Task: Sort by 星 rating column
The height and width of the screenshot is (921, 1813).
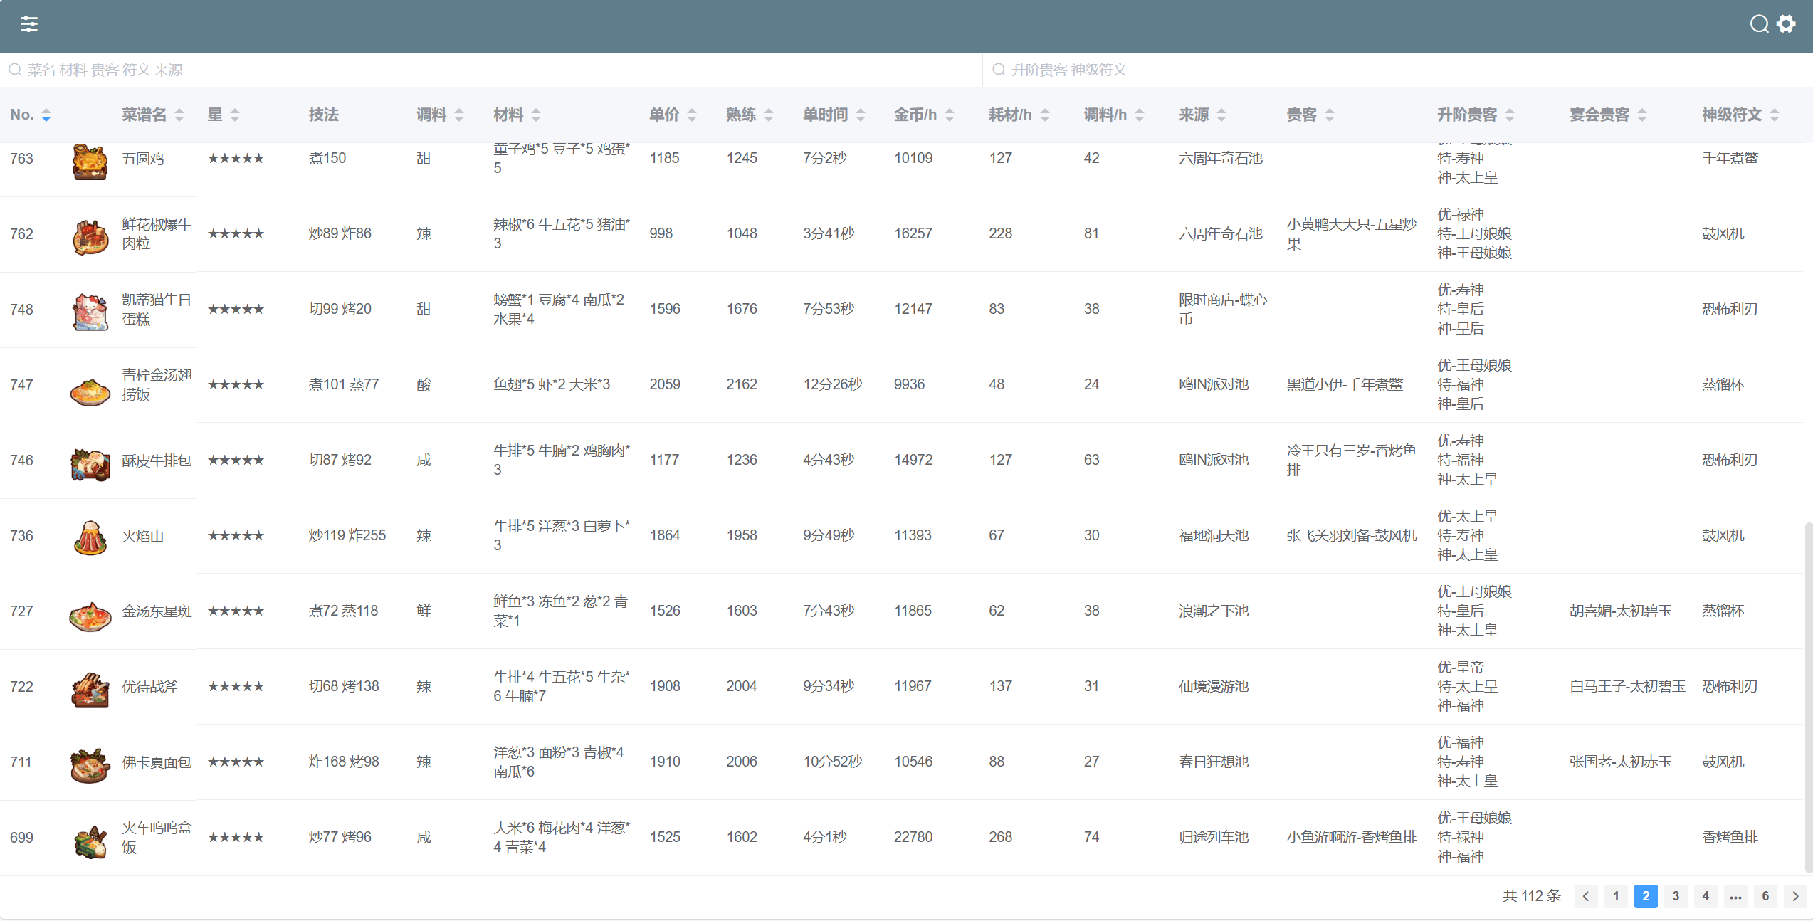Action: coord(235,115)
